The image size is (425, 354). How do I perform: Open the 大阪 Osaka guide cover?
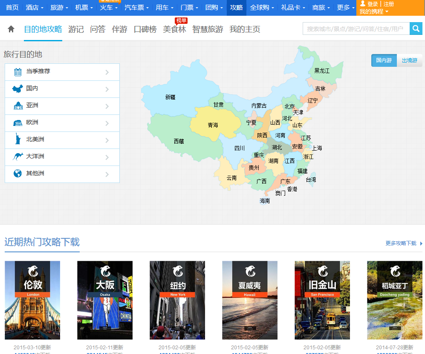(x=105, y=300)
